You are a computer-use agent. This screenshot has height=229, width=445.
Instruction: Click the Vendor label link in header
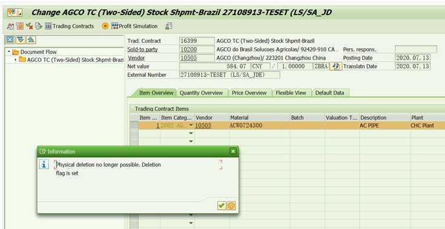pyautogui.click(x=136, y=58)
